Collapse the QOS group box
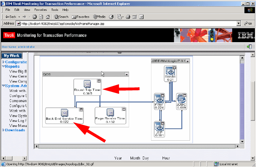This screenshot has width=256, height=167. coord(127,74)
